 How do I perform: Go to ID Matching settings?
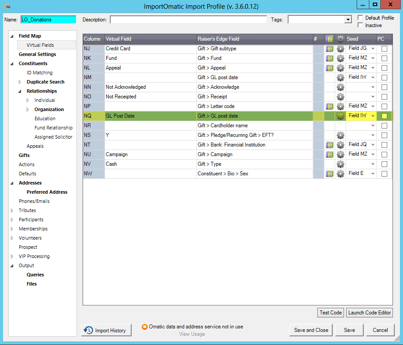40,73
